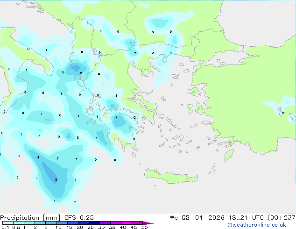Image resolution: width=296 pixels, height=229 pixels.
Task: Click the 0.5 legend scale label
Action: (16, 227)
